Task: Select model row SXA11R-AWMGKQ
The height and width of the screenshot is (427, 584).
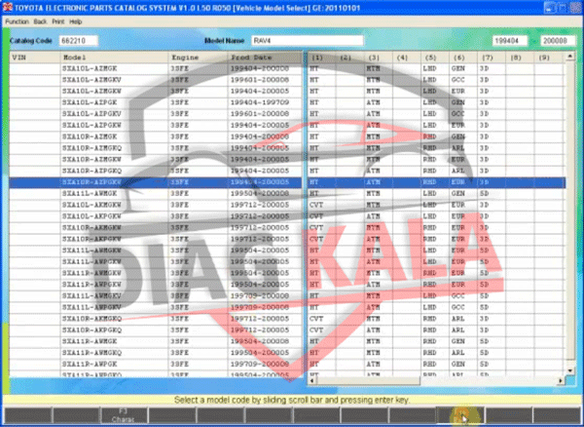Action: (287, 353)
